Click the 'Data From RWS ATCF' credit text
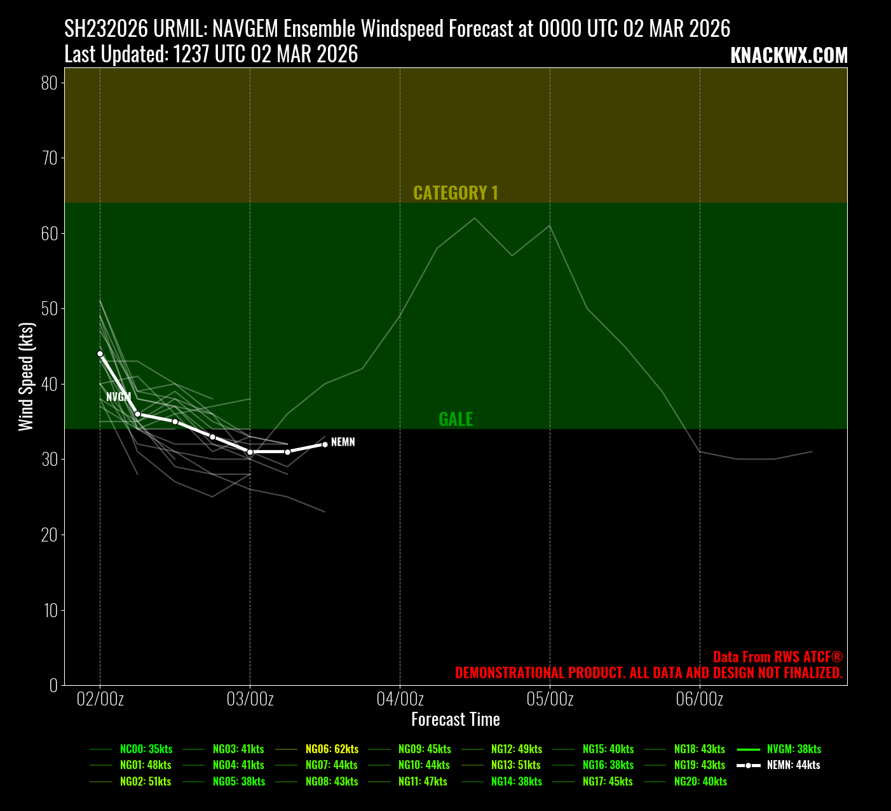The width and height of the screenshot is (891, 811). (778, 657)
